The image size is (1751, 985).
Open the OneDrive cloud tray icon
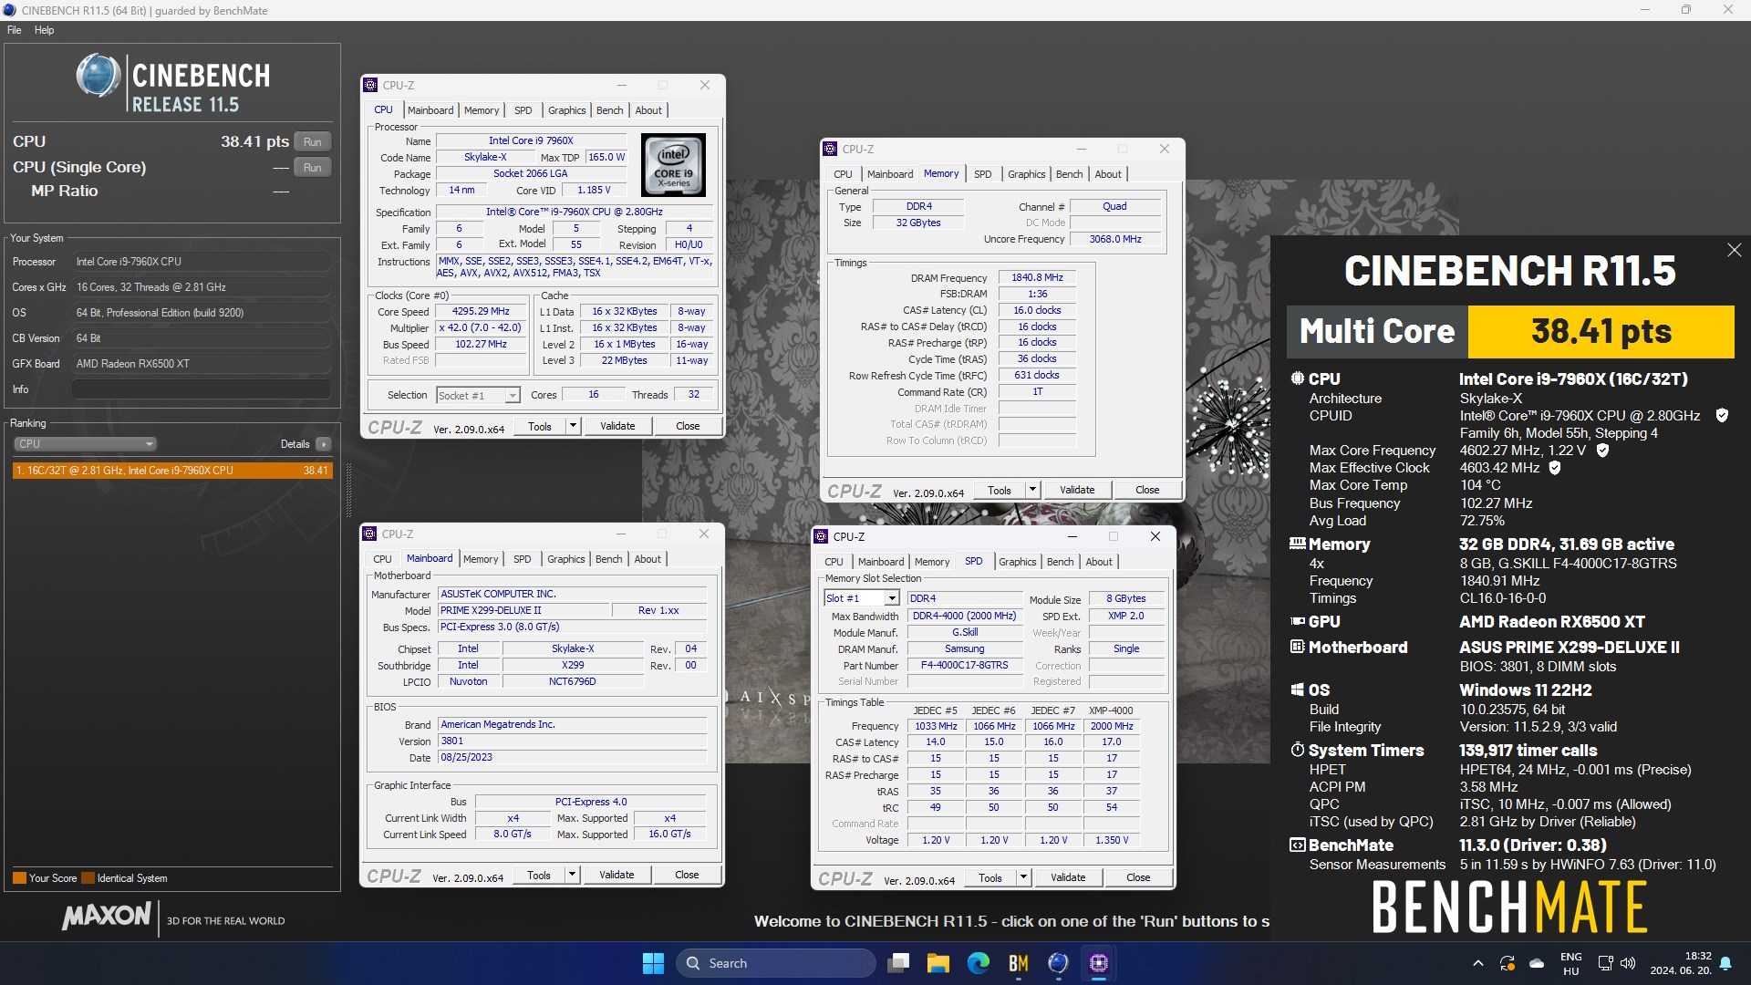point(1537,963)
